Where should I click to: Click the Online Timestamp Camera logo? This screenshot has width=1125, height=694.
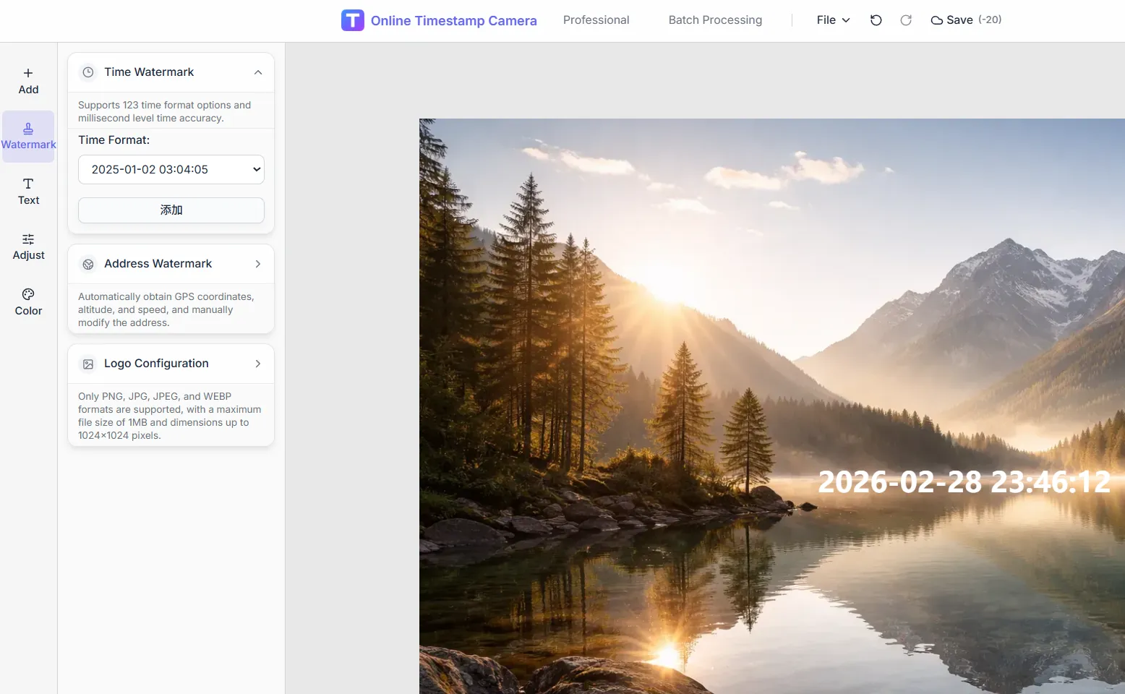click(x=438, y=20)
